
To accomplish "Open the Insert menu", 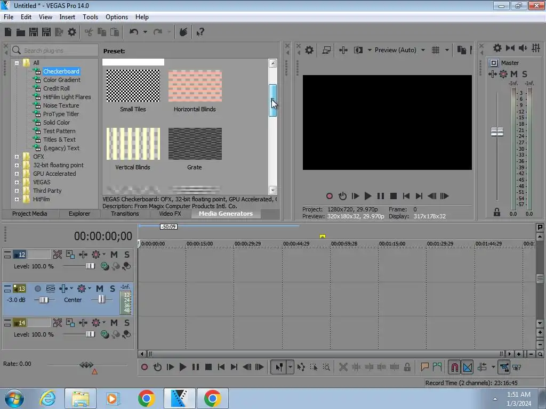I will [x=67, y=17].
